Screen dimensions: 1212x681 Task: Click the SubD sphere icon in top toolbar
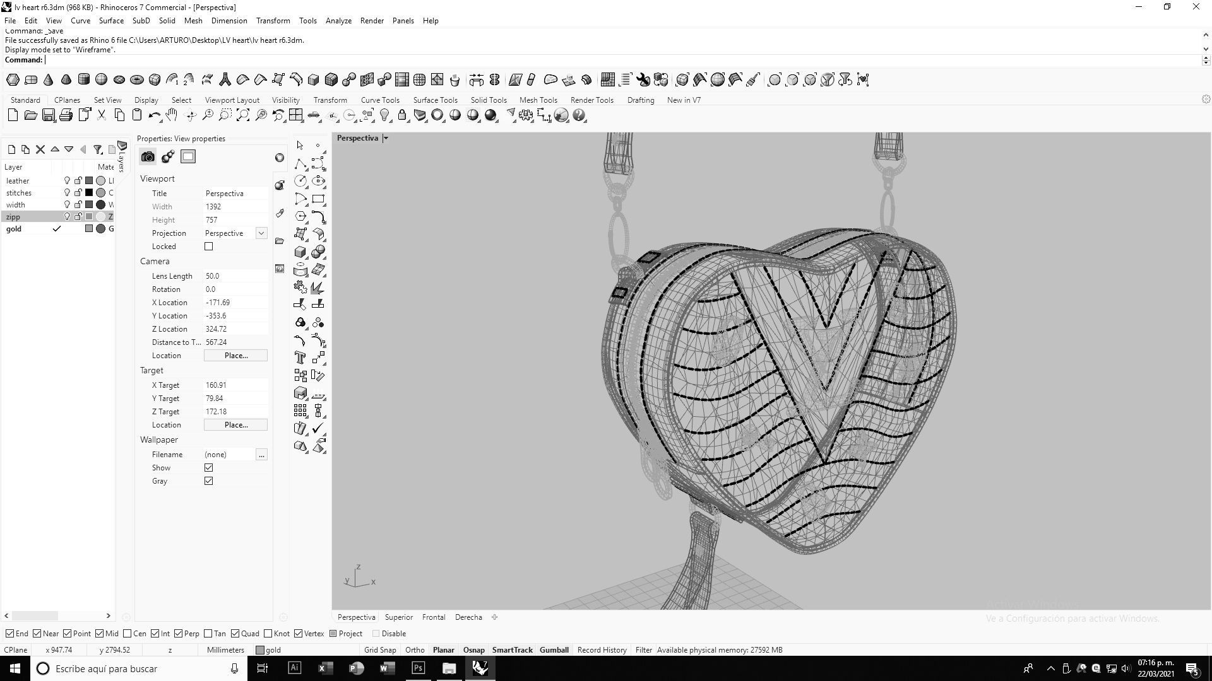tap(101, 79)
